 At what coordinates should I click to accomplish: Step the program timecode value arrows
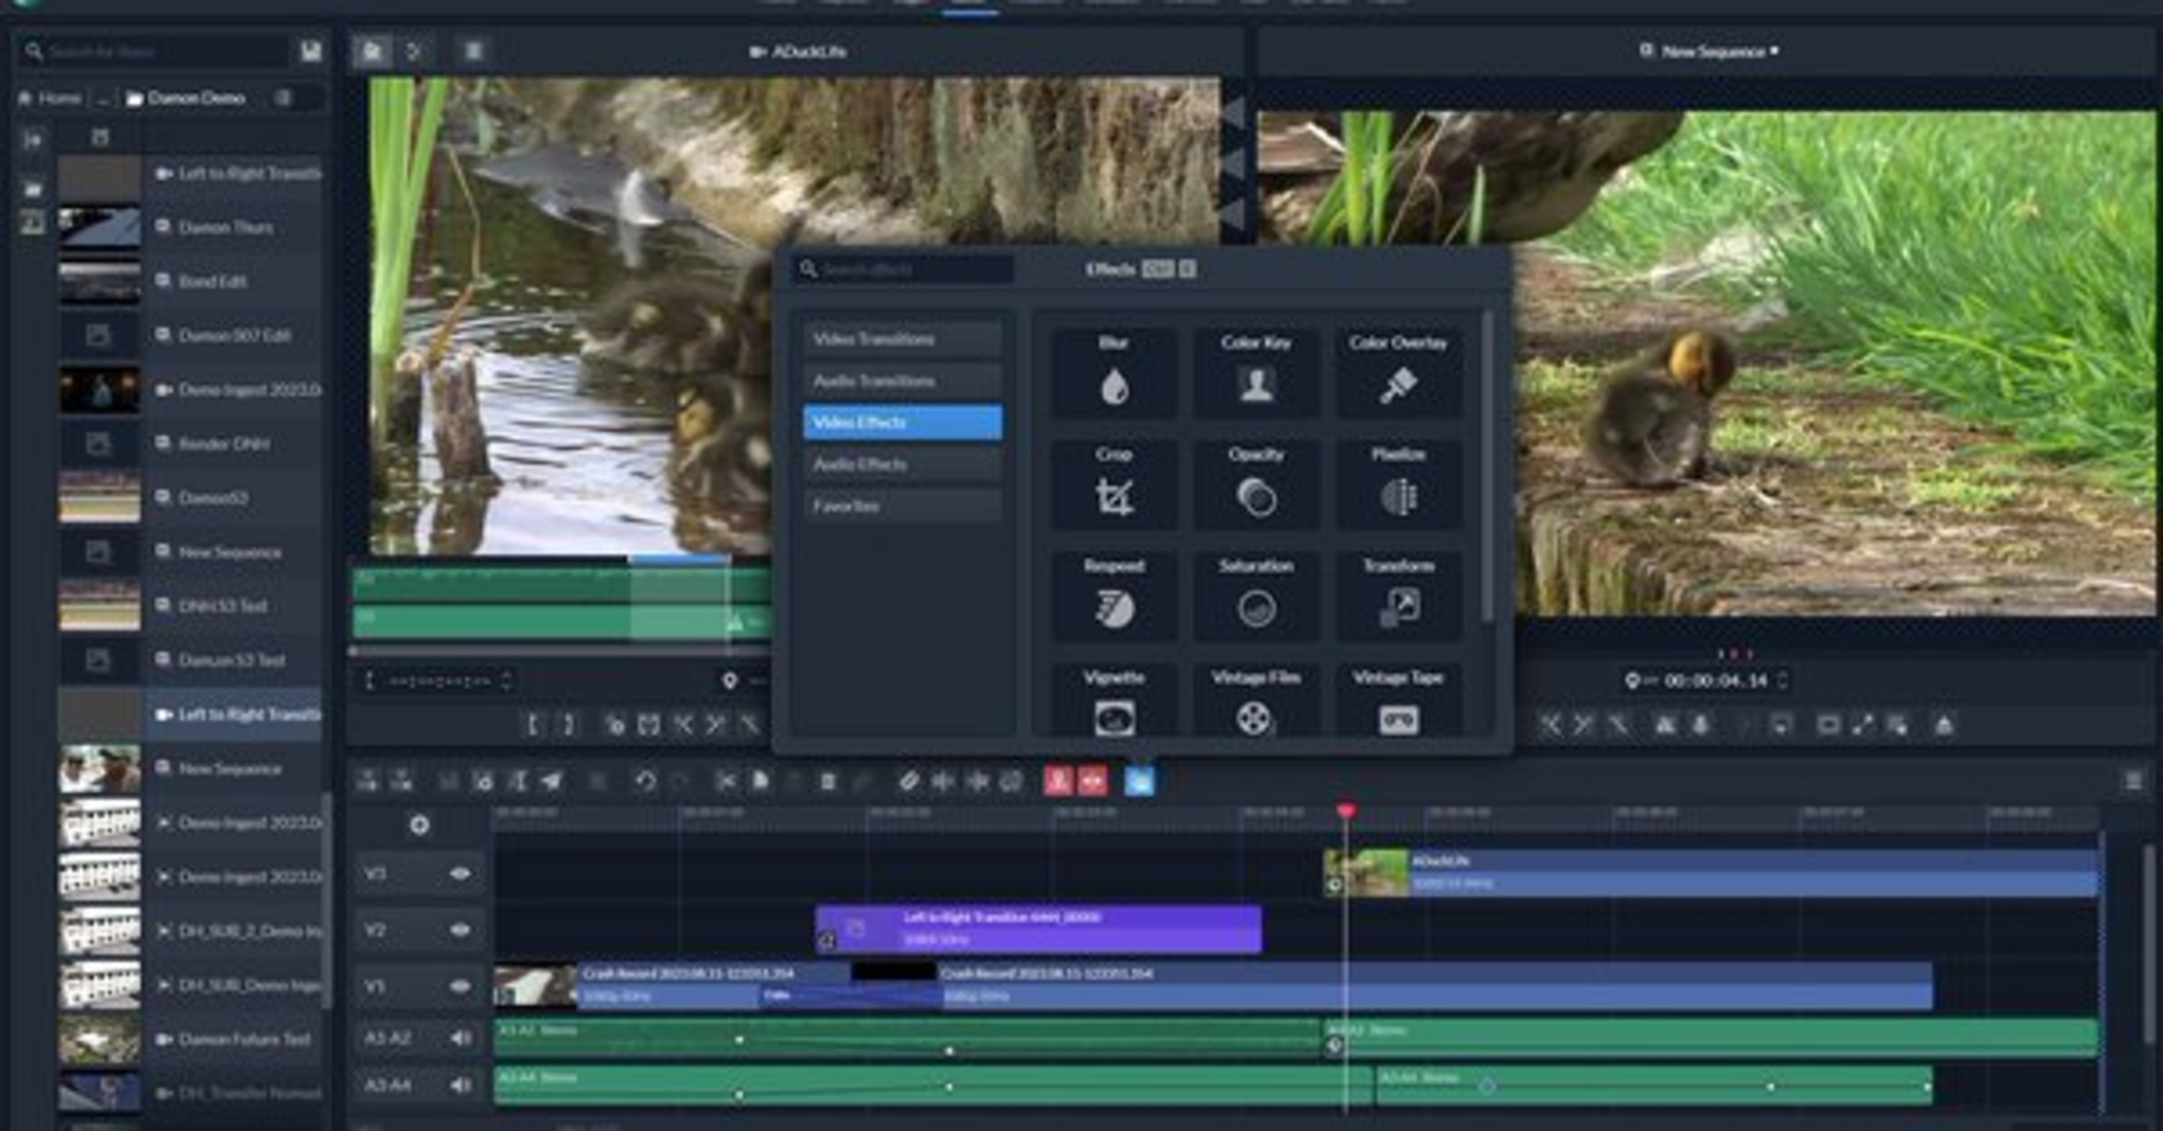click(x=1783, y=680)
